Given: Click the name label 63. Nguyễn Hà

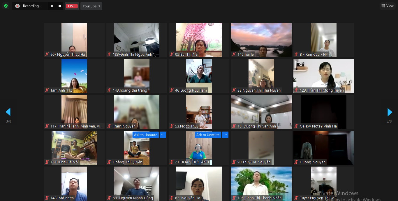Looking at the screenshot, I should [x=188, y=198].
